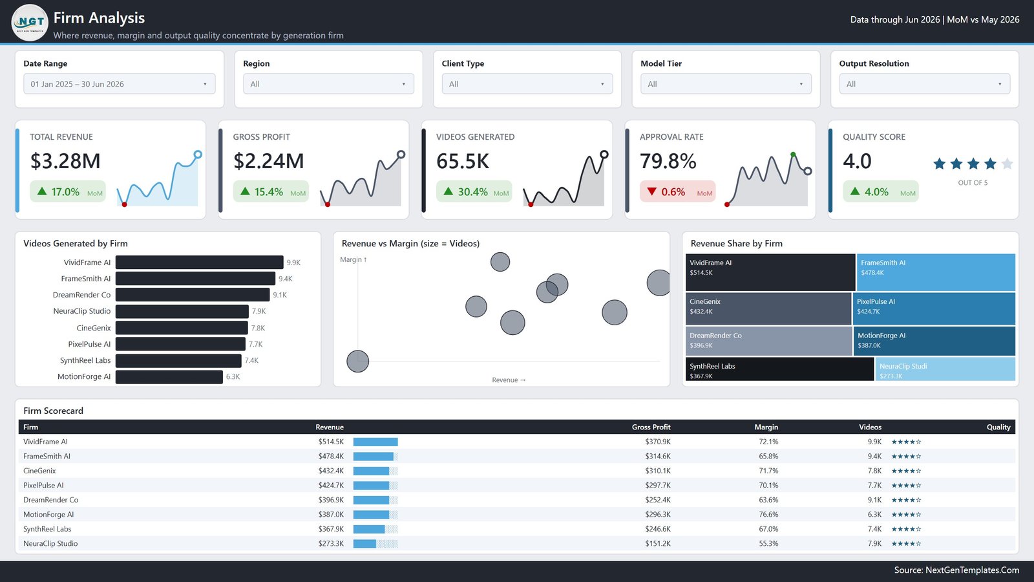Viewport: 1034px width, 582px height.
Task: Click the green up arrow in Total Revenue
Action: click(42, 191)
